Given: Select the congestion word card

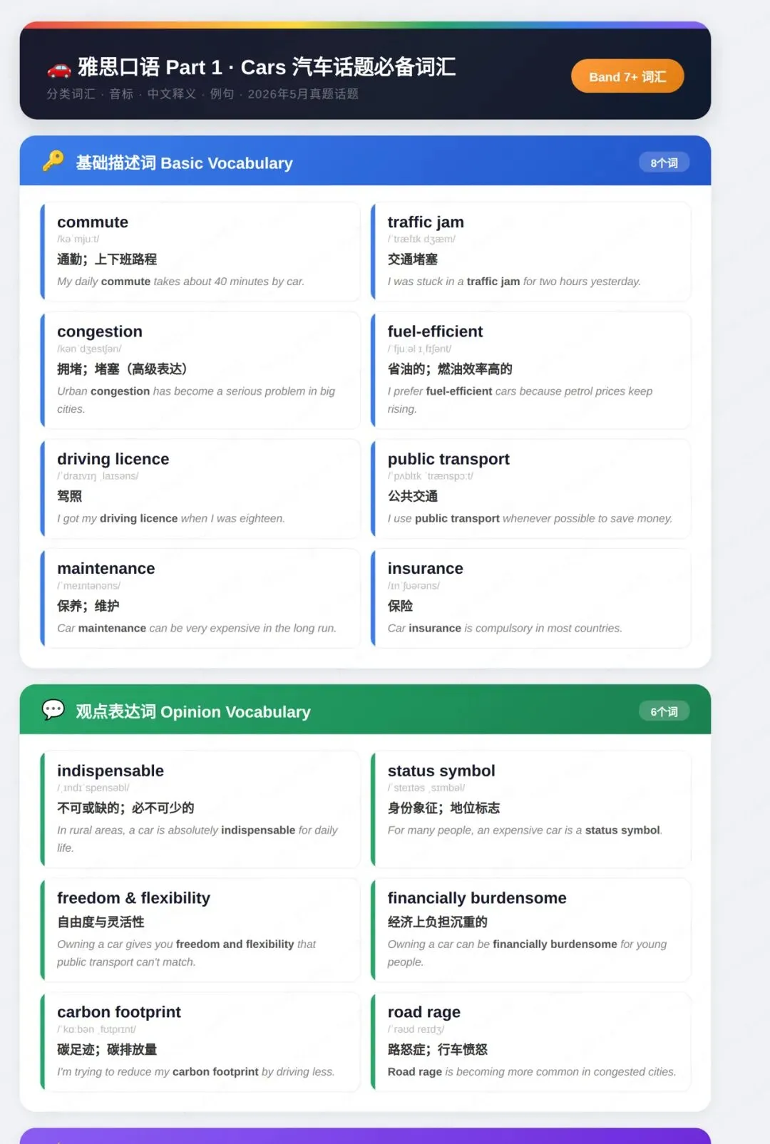Looking at the screenshot, I should (200, 370).
